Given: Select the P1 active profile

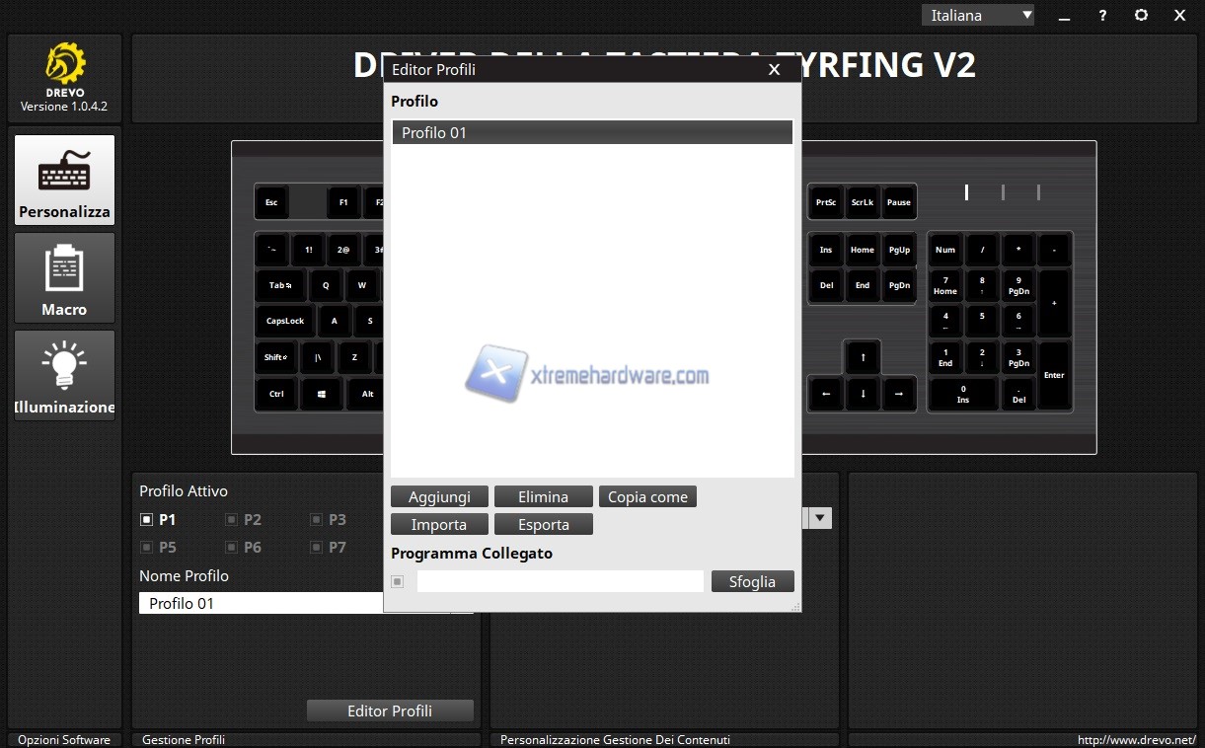Looking at the screenshot, I should point(147,519).
